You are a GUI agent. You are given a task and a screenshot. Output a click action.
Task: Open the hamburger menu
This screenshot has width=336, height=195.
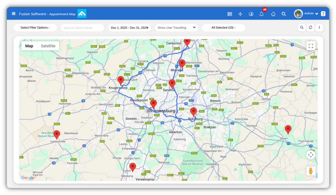(13, 14)
